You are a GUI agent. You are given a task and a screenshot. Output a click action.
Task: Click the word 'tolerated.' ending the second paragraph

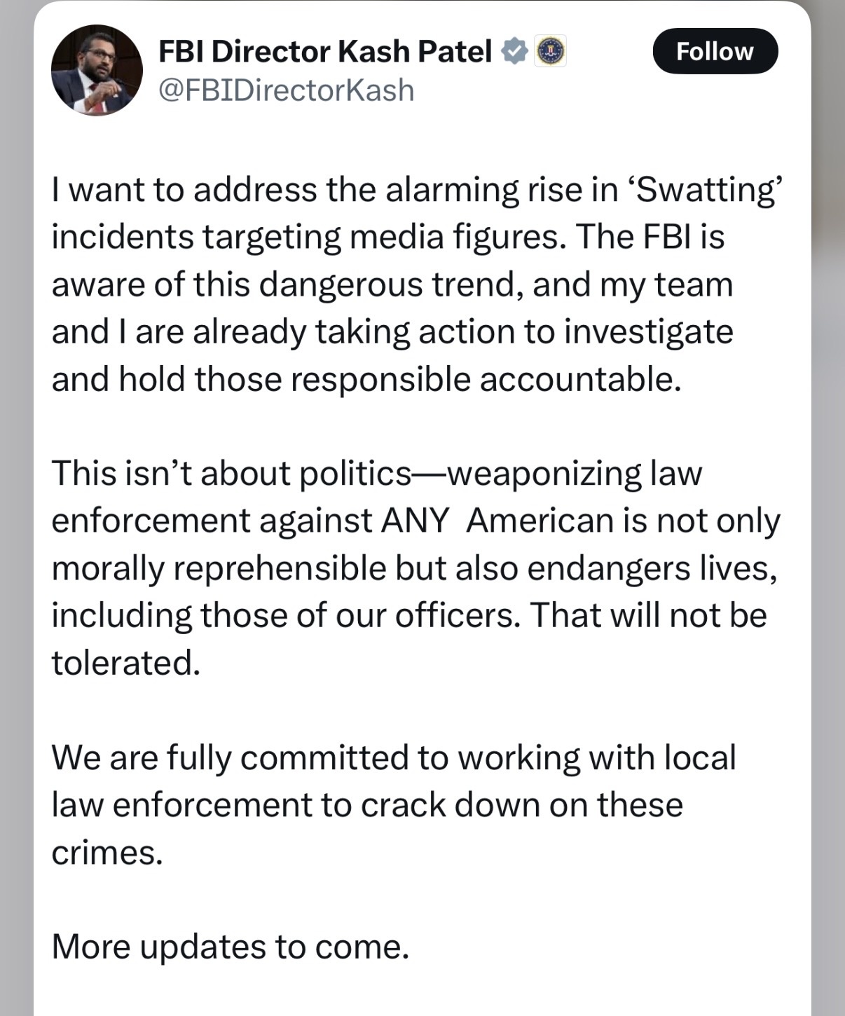(126, 662)
